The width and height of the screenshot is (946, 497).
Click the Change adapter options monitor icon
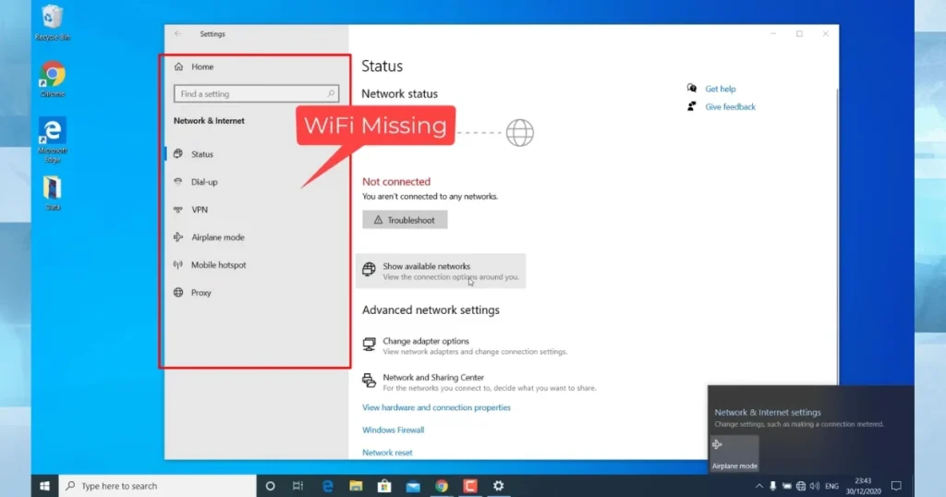(369, 344)
